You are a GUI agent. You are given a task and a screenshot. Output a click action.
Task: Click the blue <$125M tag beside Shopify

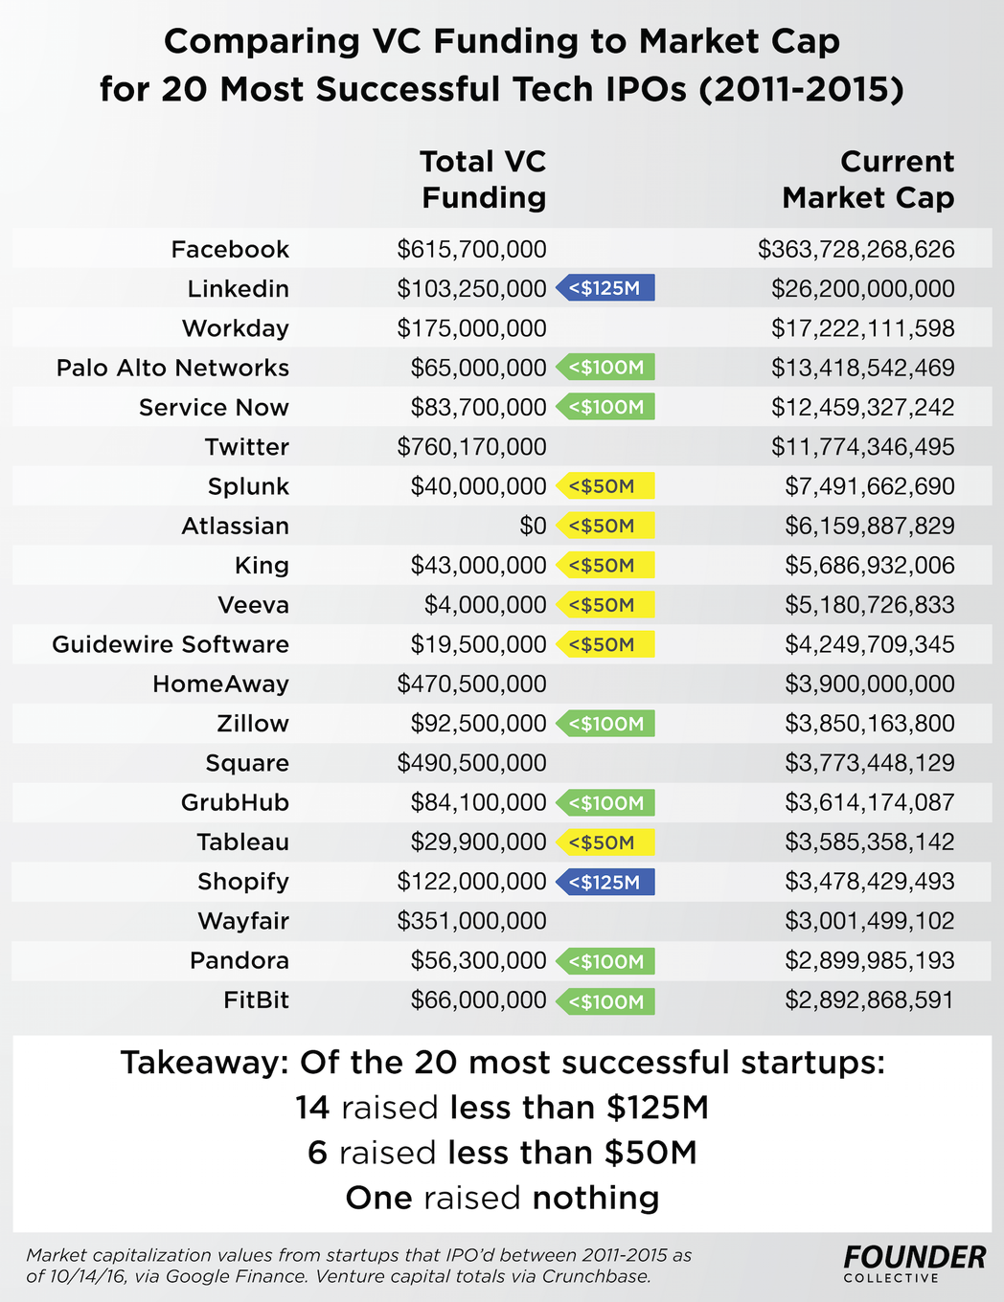605,882
